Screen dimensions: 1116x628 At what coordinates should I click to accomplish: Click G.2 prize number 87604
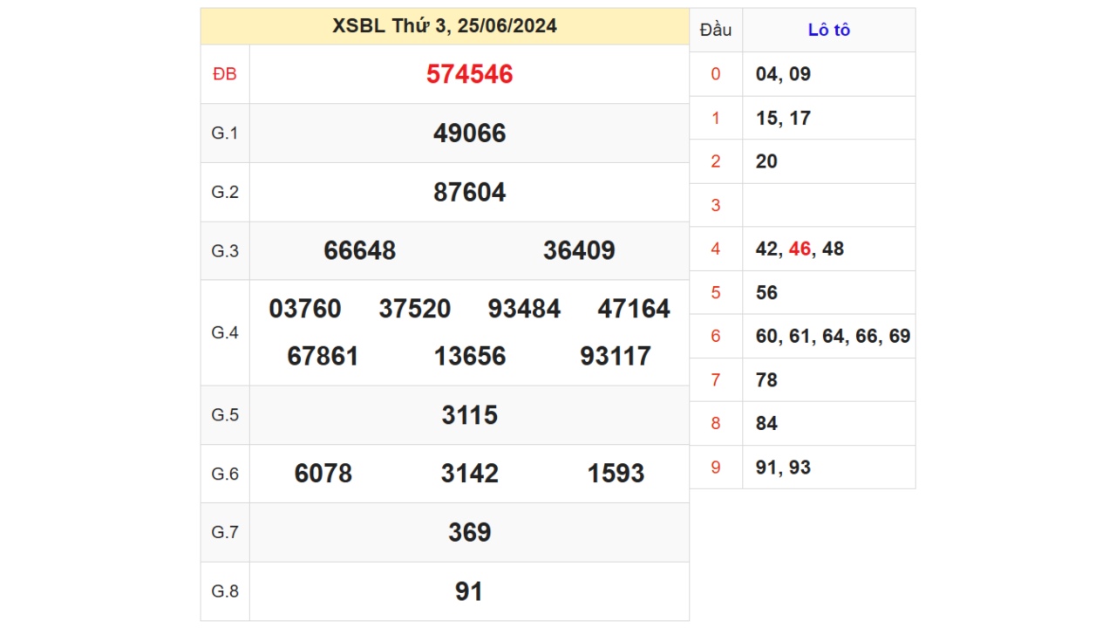click(470, 192)
